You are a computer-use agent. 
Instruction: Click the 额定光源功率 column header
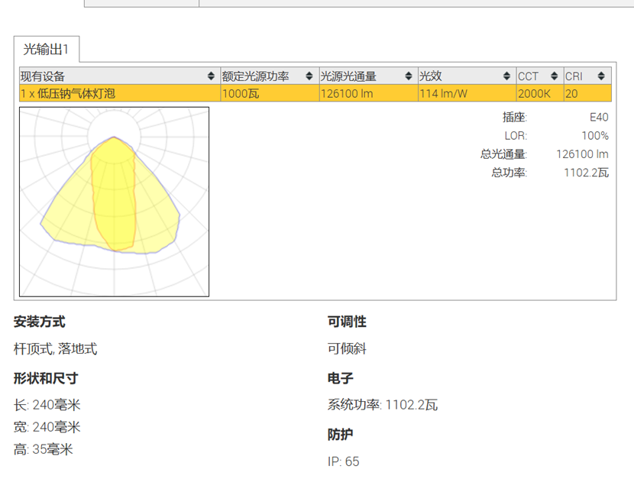pos(270,76)
